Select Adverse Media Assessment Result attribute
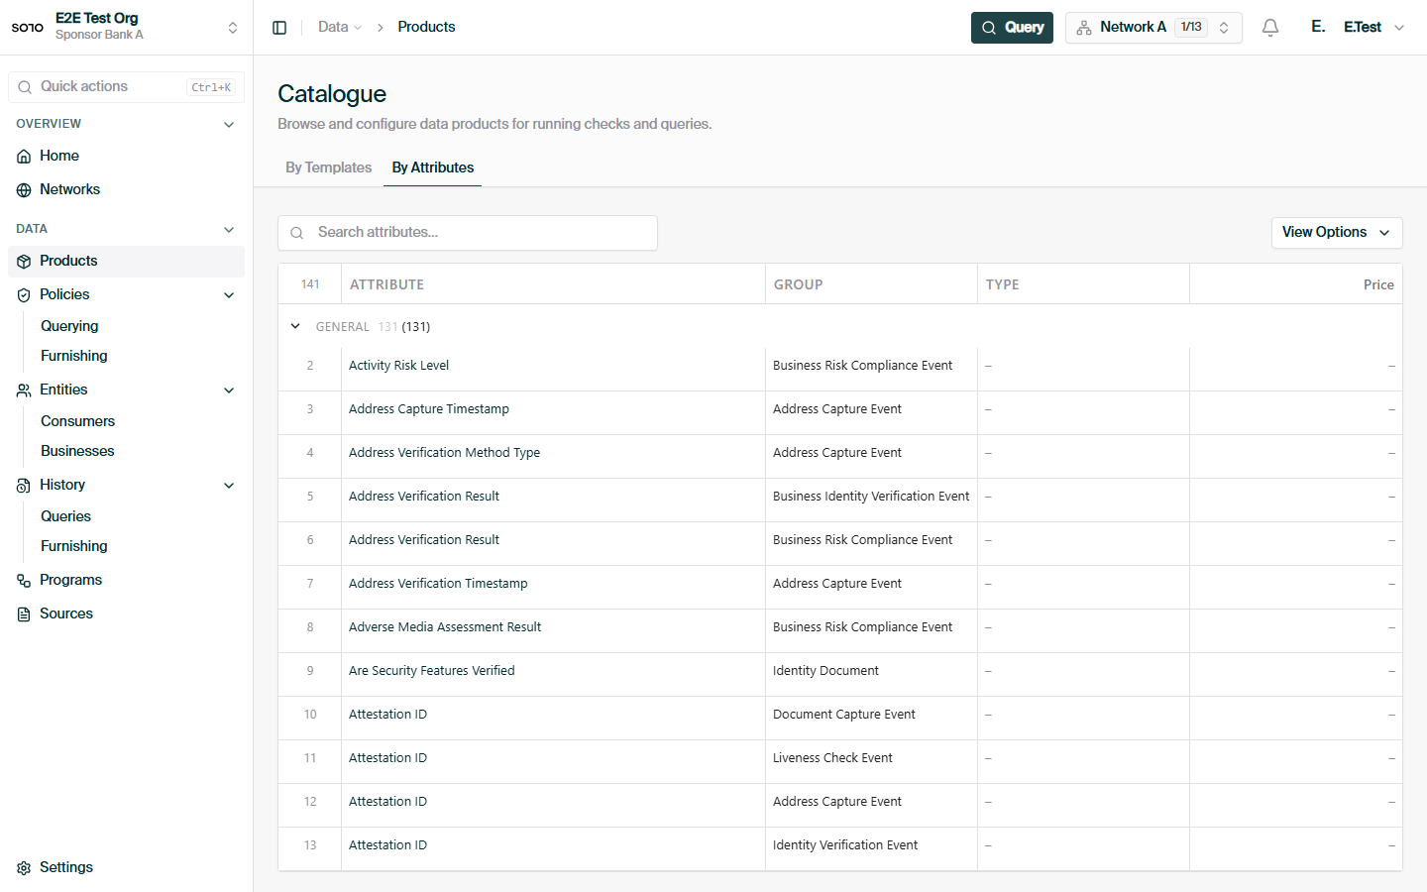This screenshot has width=1427, height=892. coord(445,627)
